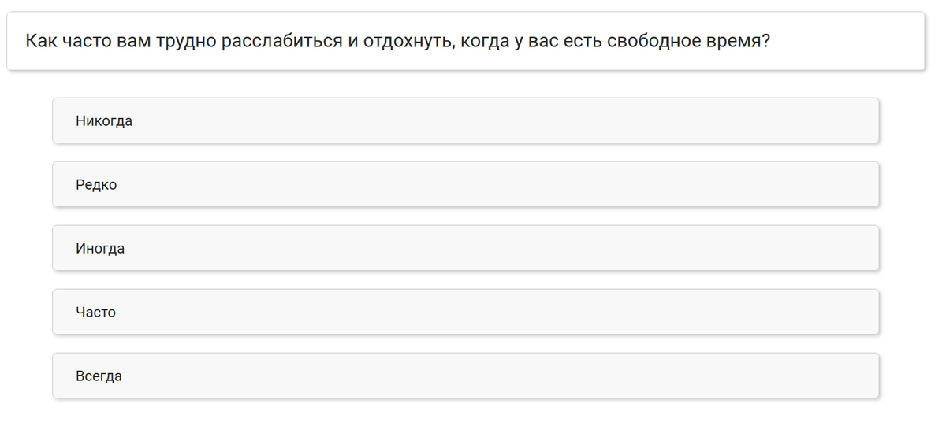Viewport: 946px width, 426px height.
Task: Pick the last answer row labeled Всегда
Action: (465, 376)
